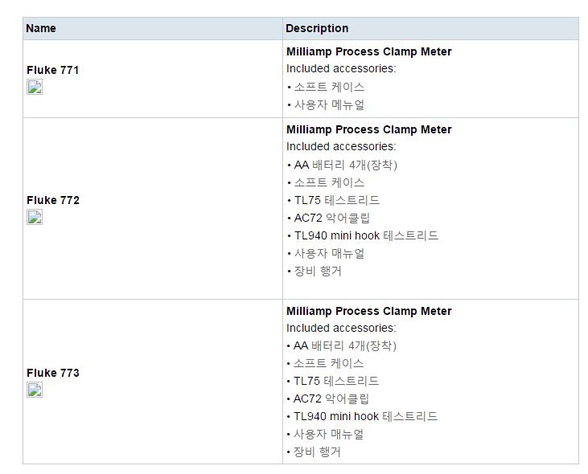Viewport: 588px width, 474px height.
Task: Click Included accessories text in Fluke 773 row
Action: pos(341,328)
